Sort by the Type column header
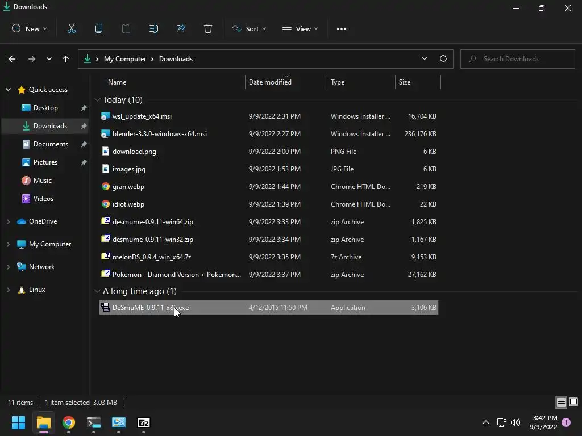 (361, 82)
